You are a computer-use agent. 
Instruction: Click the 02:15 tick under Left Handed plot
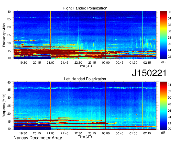[147, 133]
